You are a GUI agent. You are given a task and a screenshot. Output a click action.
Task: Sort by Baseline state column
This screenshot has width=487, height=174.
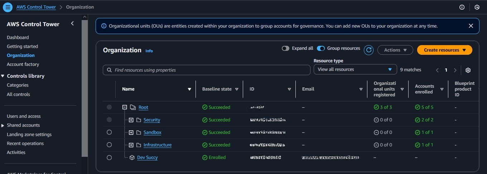pyautogui.click(x=237, y=89)
